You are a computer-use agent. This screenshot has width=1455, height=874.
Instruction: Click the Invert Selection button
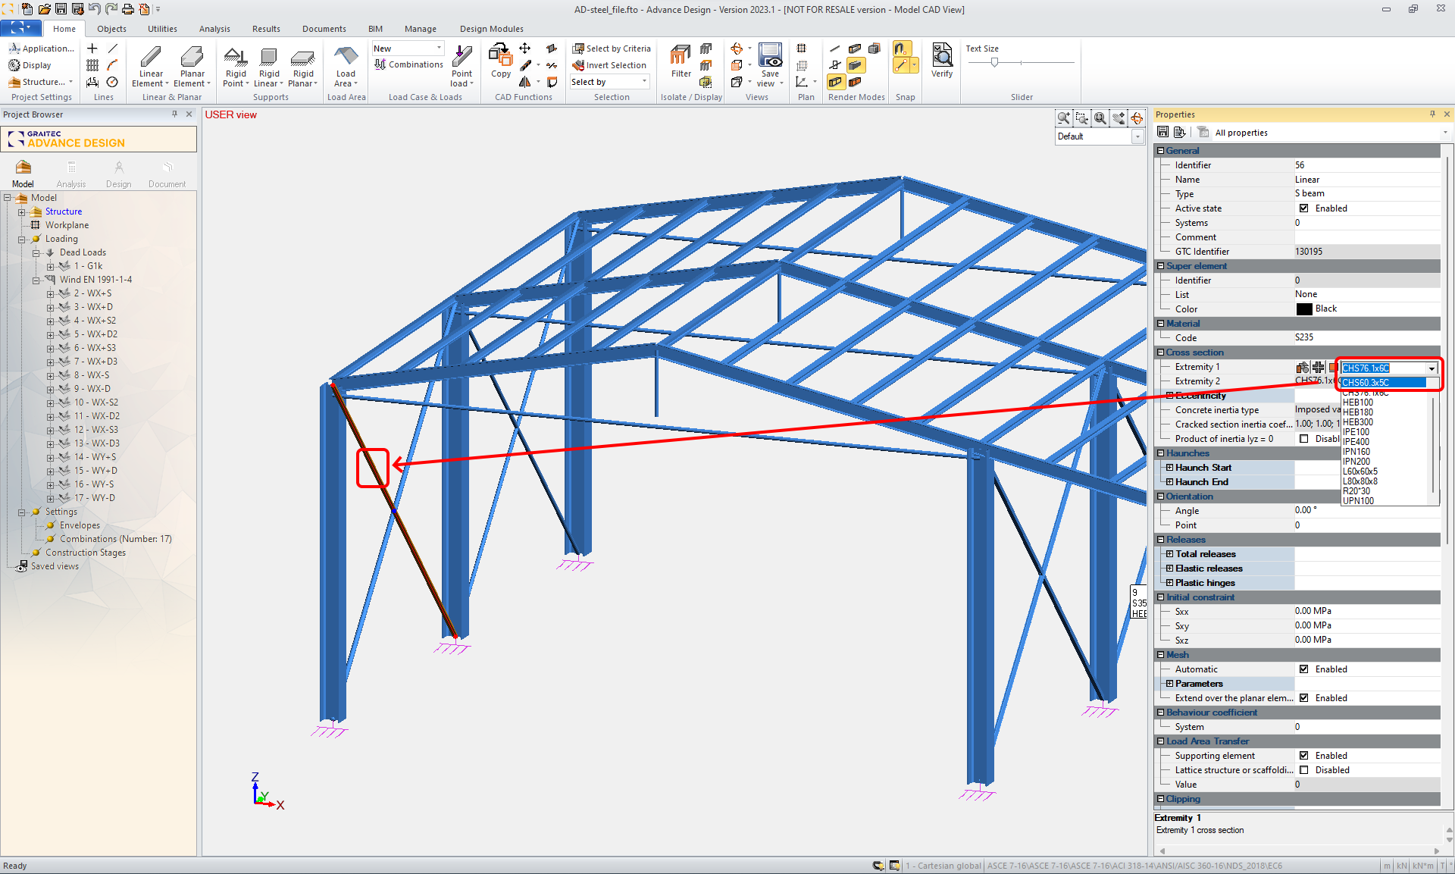pos(609,65)
